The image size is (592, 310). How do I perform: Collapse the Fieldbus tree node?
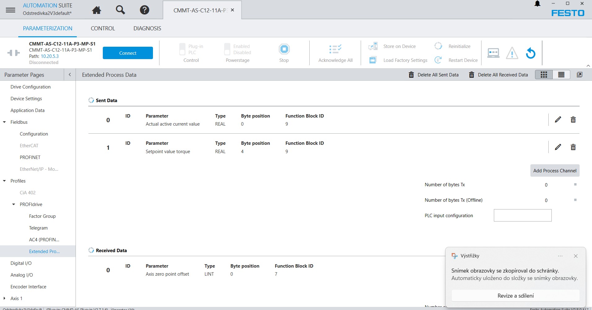[x=4, y=122]
